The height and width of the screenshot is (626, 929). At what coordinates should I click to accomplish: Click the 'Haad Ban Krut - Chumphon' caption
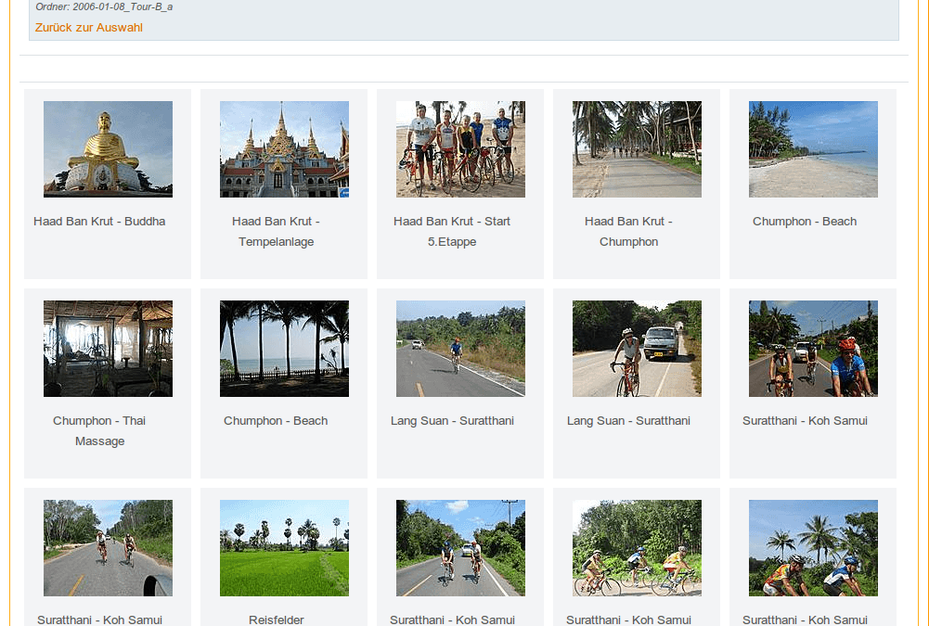coord(628,232)
